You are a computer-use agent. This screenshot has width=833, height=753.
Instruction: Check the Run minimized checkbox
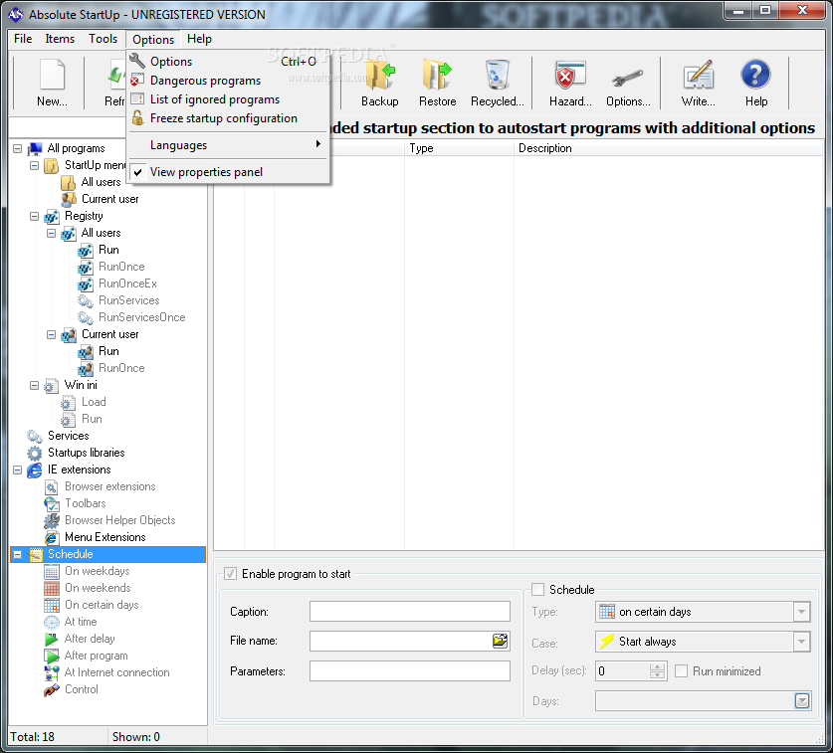tap(681, 670)
